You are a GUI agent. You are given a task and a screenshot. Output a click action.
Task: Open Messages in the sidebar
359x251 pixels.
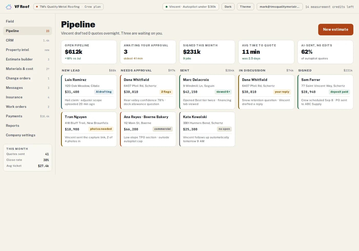point(27,88)
